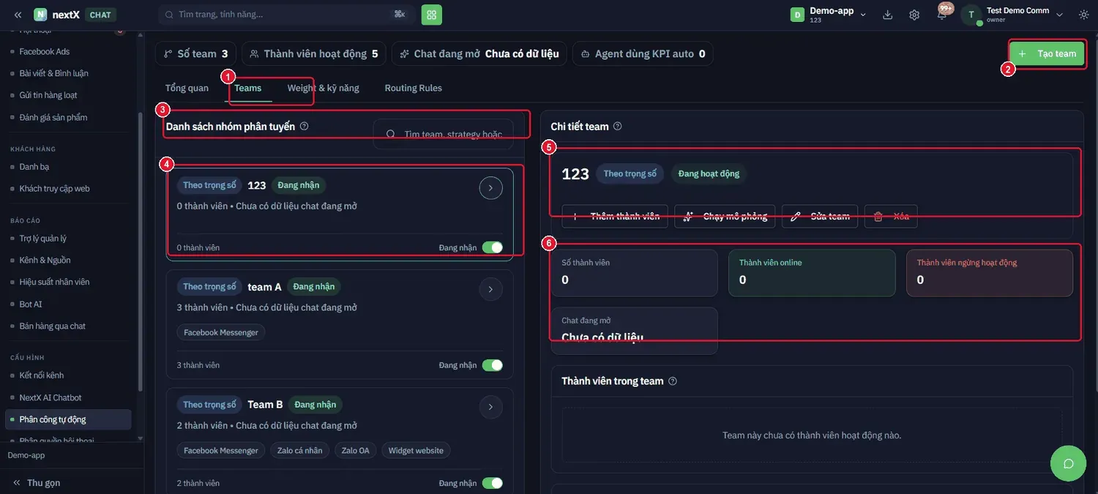
Task: Open team A details arrow
Action: (490, 289)
